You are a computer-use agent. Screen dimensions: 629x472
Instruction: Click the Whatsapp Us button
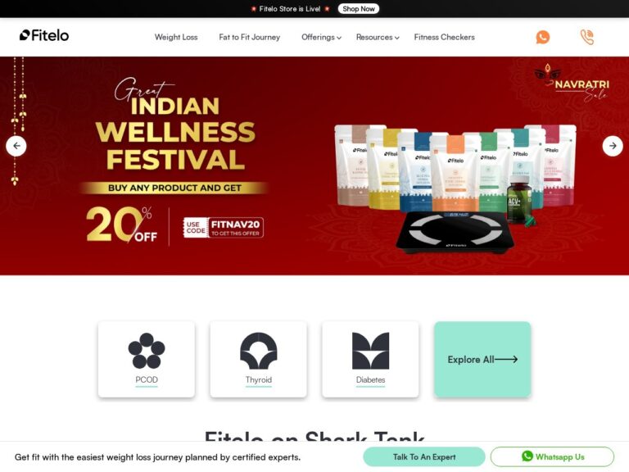(552, 456)
